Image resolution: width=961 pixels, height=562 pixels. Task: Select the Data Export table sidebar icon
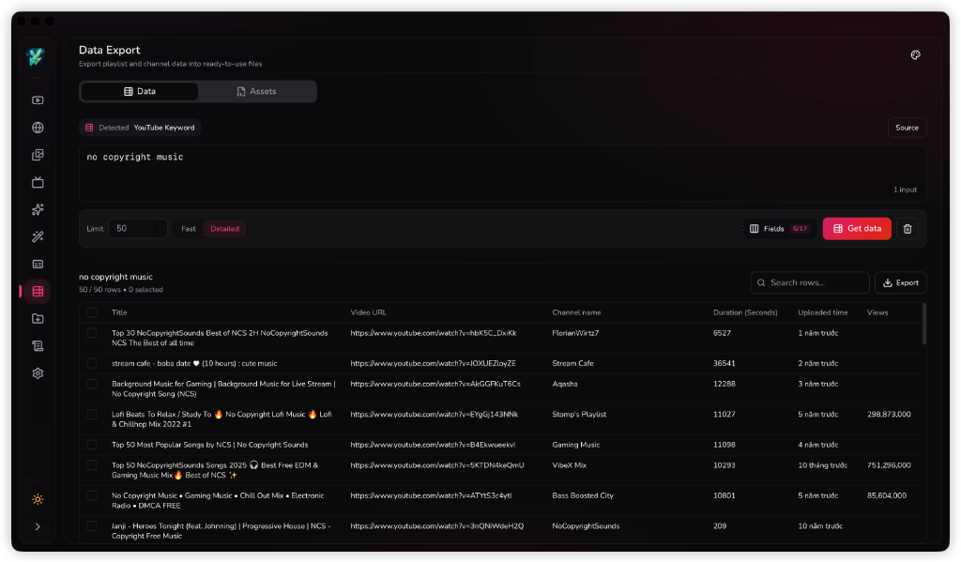click(x=38, y=291)
